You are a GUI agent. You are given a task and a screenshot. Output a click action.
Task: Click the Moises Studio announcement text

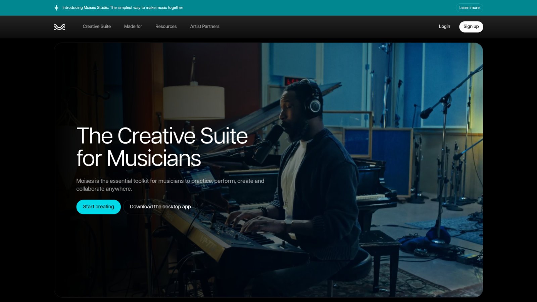click(123, 8)
